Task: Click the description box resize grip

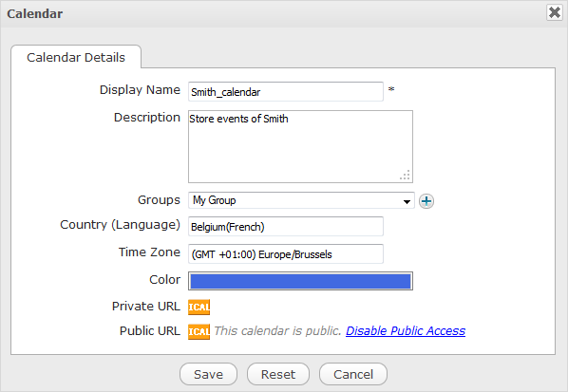Action: click(405, 176)
